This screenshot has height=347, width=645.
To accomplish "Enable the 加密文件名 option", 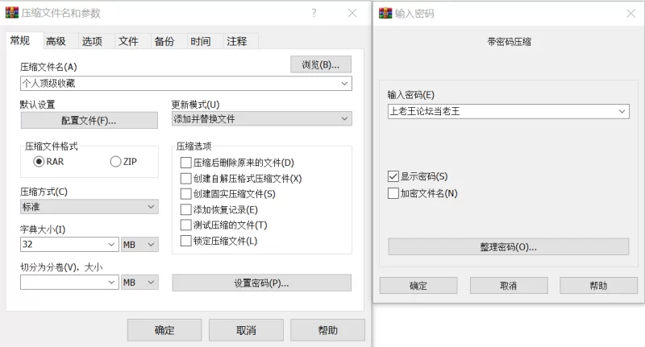I will 393,193.
